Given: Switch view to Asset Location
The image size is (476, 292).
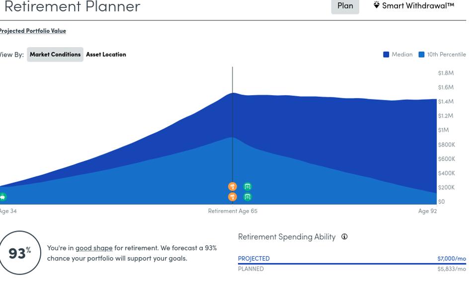Looking at the screenshot, I should click(x=106, y=55).
